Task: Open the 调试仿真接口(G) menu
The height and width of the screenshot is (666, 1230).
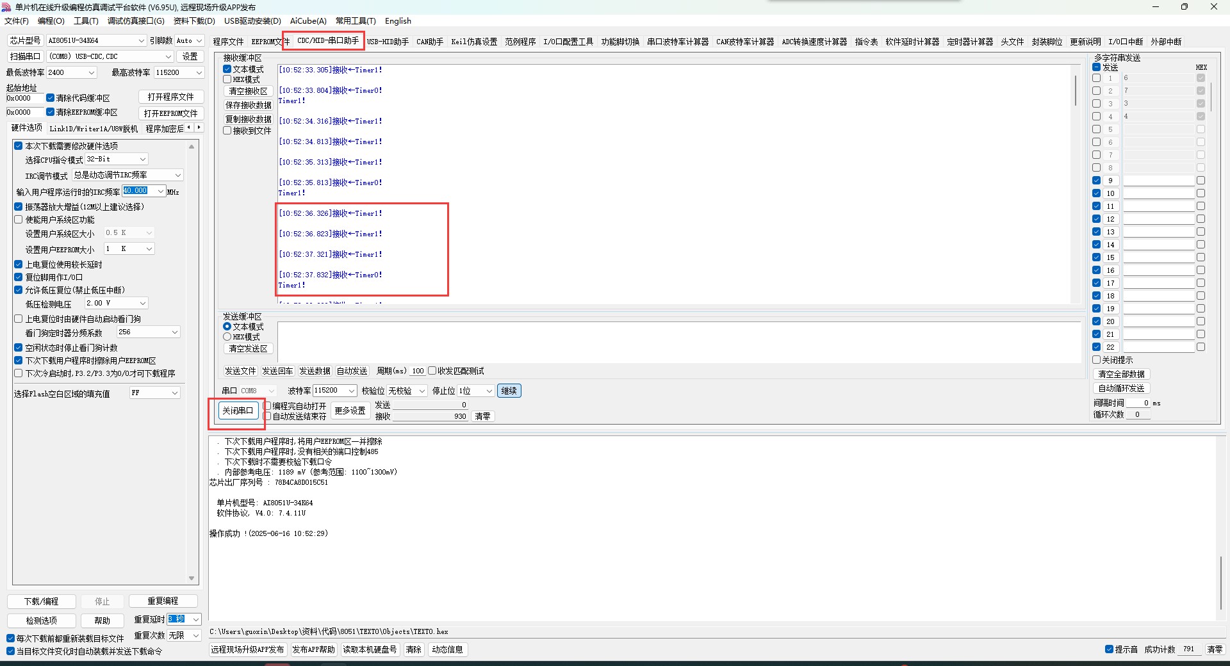Action: (136, 21)
